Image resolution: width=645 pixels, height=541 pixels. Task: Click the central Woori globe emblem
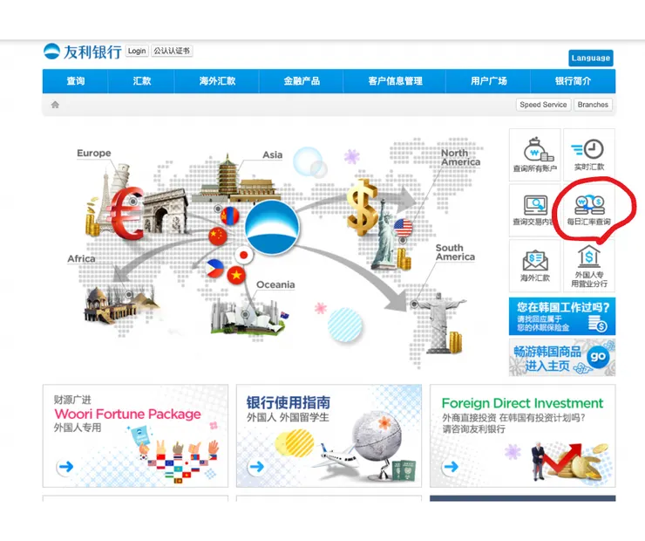(x=272, y=227)
